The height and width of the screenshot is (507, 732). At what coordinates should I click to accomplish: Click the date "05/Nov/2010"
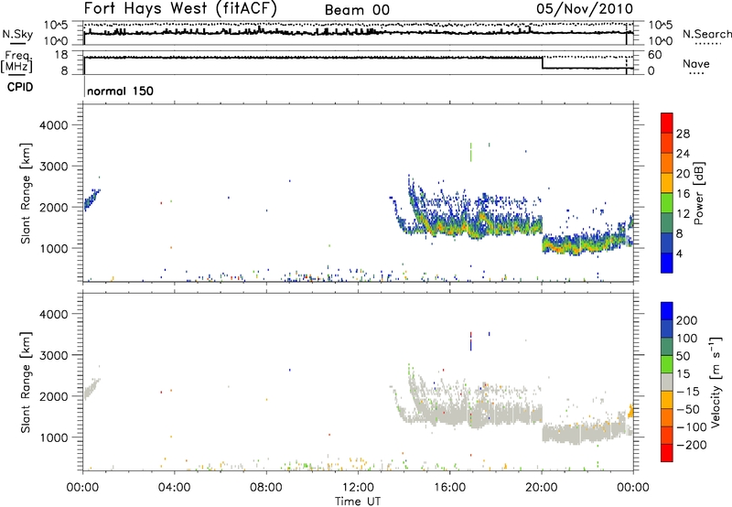(585, 8)
